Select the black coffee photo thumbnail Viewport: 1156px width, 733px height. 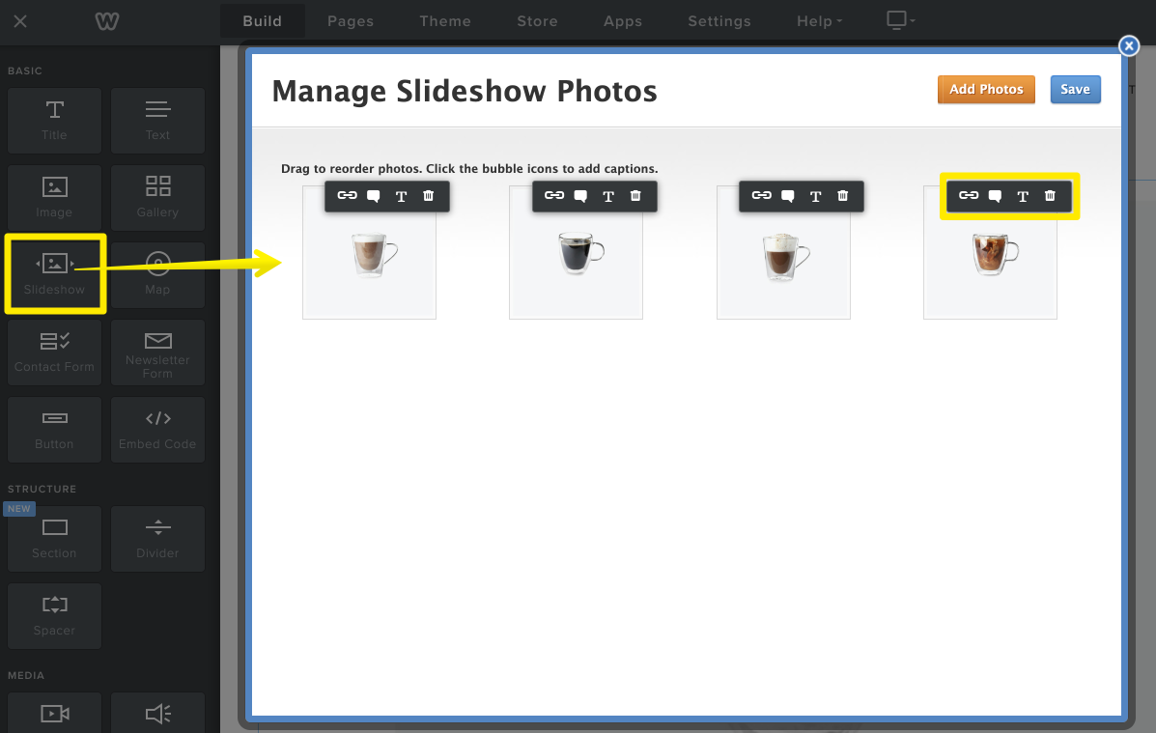576,253
